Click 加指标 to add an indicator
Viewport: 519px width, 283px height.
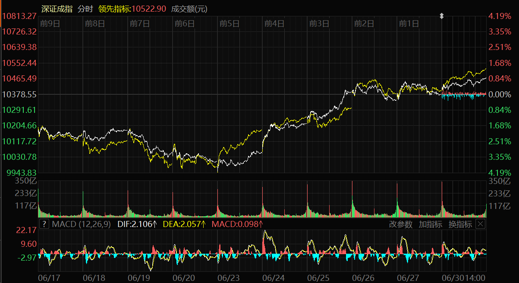(430, 224)
